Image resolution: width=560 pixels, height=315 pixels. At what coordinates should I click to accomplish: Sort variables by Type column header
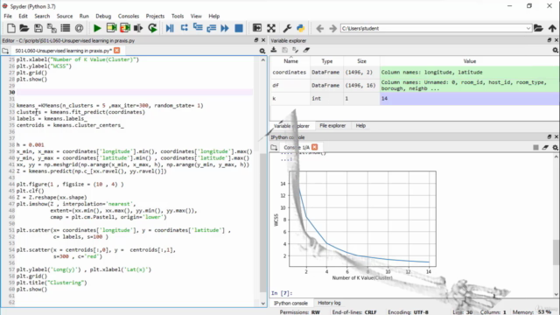coord(326,61)
